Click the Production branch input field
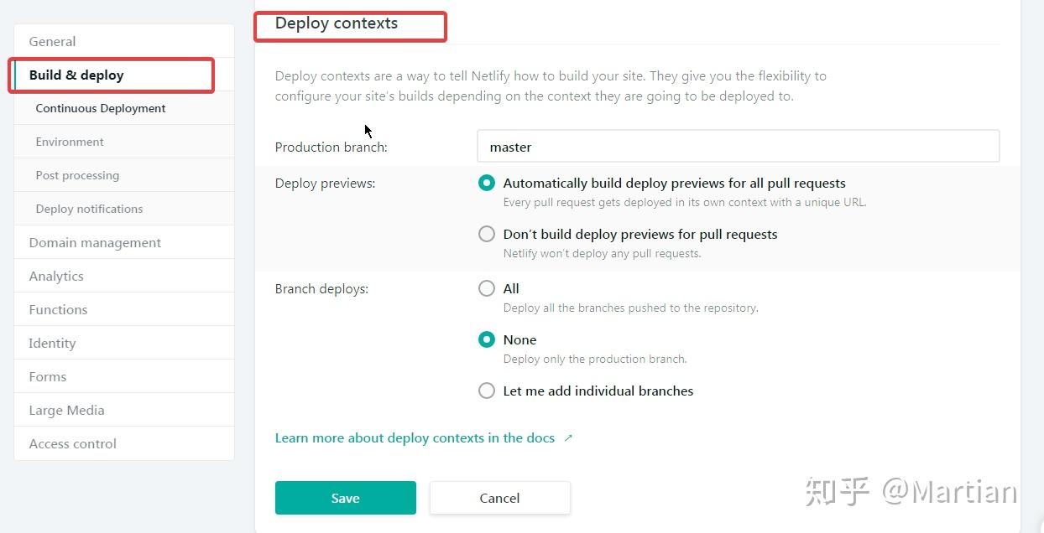 coord(738,147)
